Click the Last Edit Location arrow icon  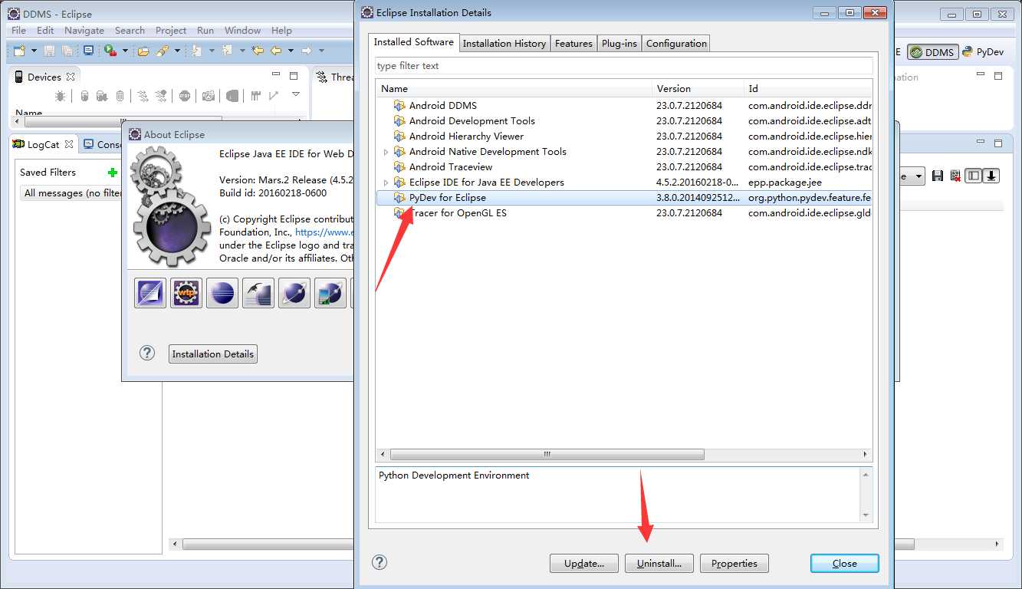tap(258, 51)
